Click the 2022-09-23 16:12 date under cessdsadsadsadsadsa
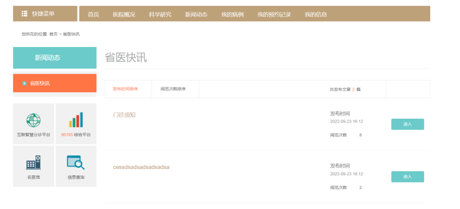This screenshot has height=209, width=460. [346, 174]
